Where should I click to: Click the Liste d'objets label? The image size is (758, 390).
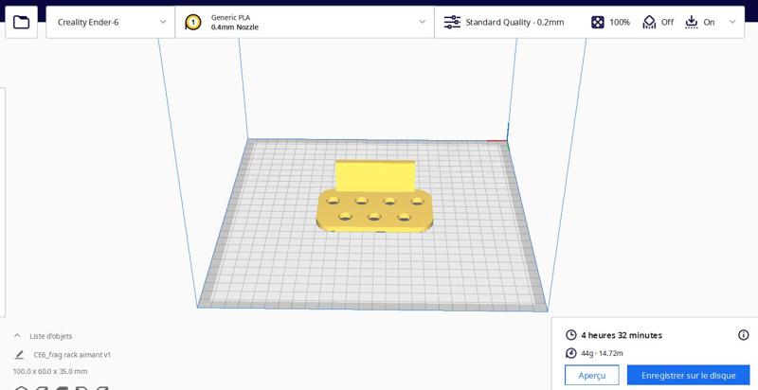(x=51, y=336)
